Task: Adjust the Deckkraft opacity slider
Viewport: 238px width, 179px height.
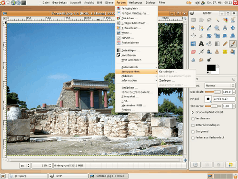Action: pyautogui.click(x=213, y=92)
